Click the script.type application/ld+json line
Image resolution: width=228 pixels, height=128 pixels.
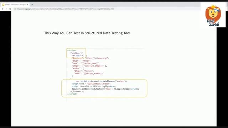coord(92,84)
